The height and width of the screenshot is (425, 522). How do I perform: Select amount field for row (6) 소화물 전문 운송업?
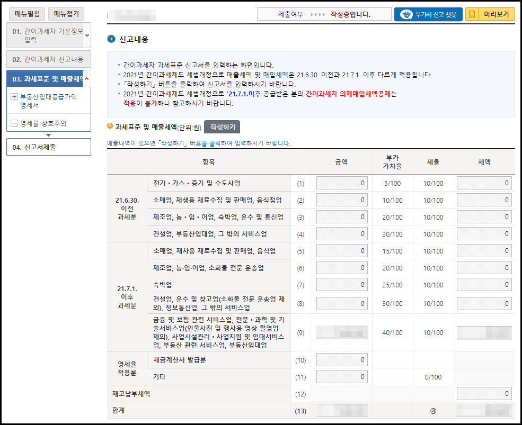click(342, 268)
